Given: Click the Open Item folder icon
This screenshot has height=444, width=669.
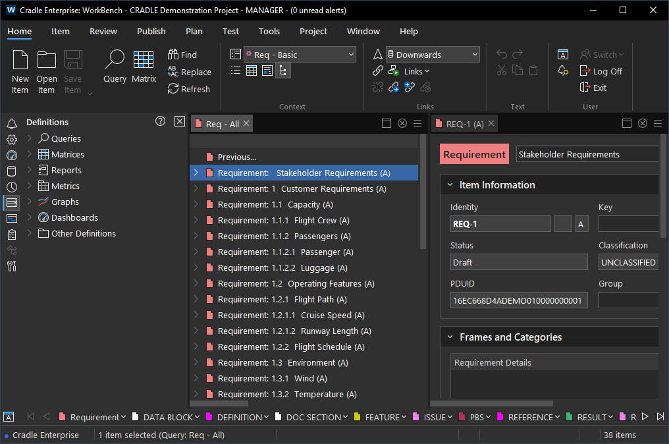Looking at the screenshot, I should click(47, 60).
